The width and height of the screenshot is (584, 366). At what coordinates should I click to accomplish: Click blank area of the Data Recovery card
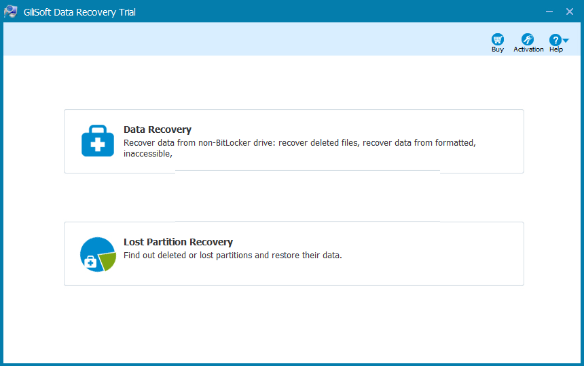click(407, 159)
